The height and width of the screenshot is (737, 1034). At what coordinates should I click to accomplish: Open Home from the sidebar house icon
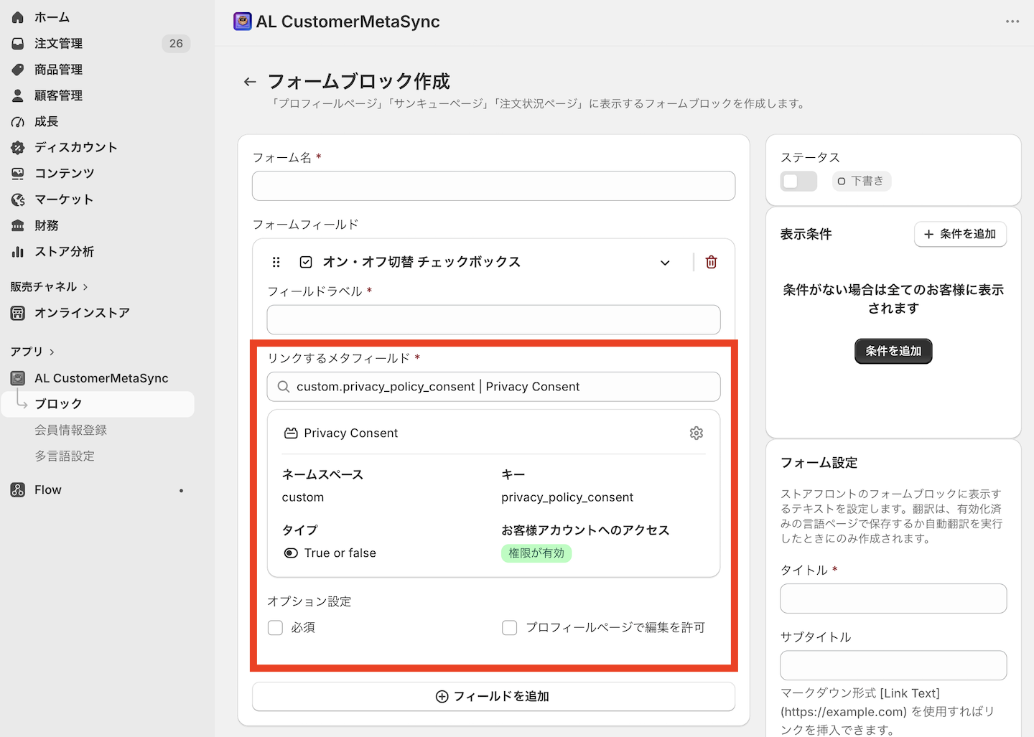click(18, 17)
